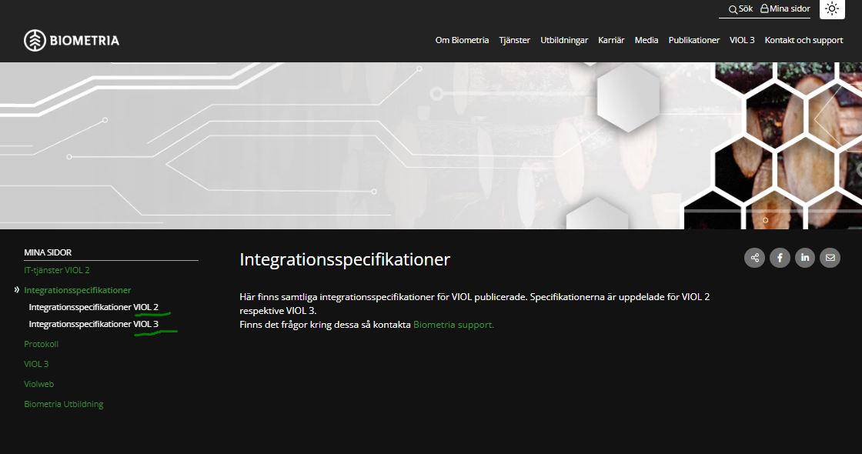The height and width of the screenshot is (454, 862).
Task: Collapse Integrationsspecifikationer chevron in sidebar
Action: click(16, 289)
